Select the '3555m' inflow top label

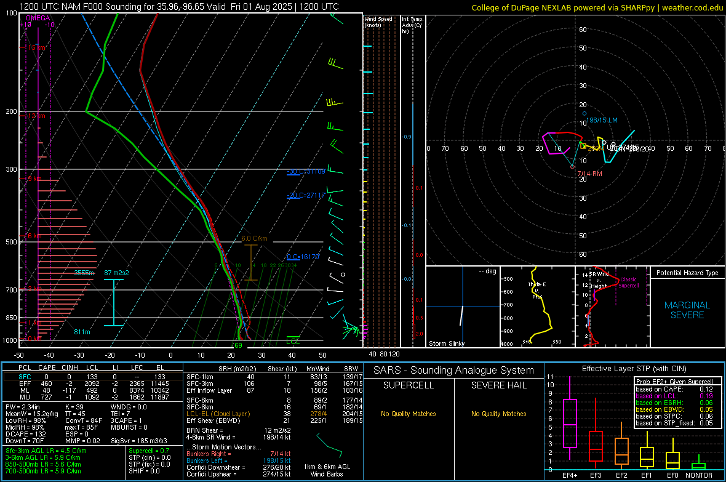coord(84,273)
